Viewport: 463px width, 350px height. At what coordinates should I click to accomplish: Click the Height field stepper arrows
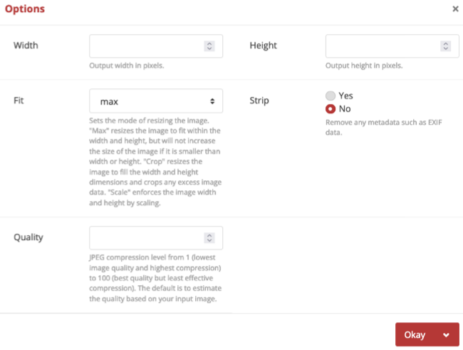click(x=446, y=46)
